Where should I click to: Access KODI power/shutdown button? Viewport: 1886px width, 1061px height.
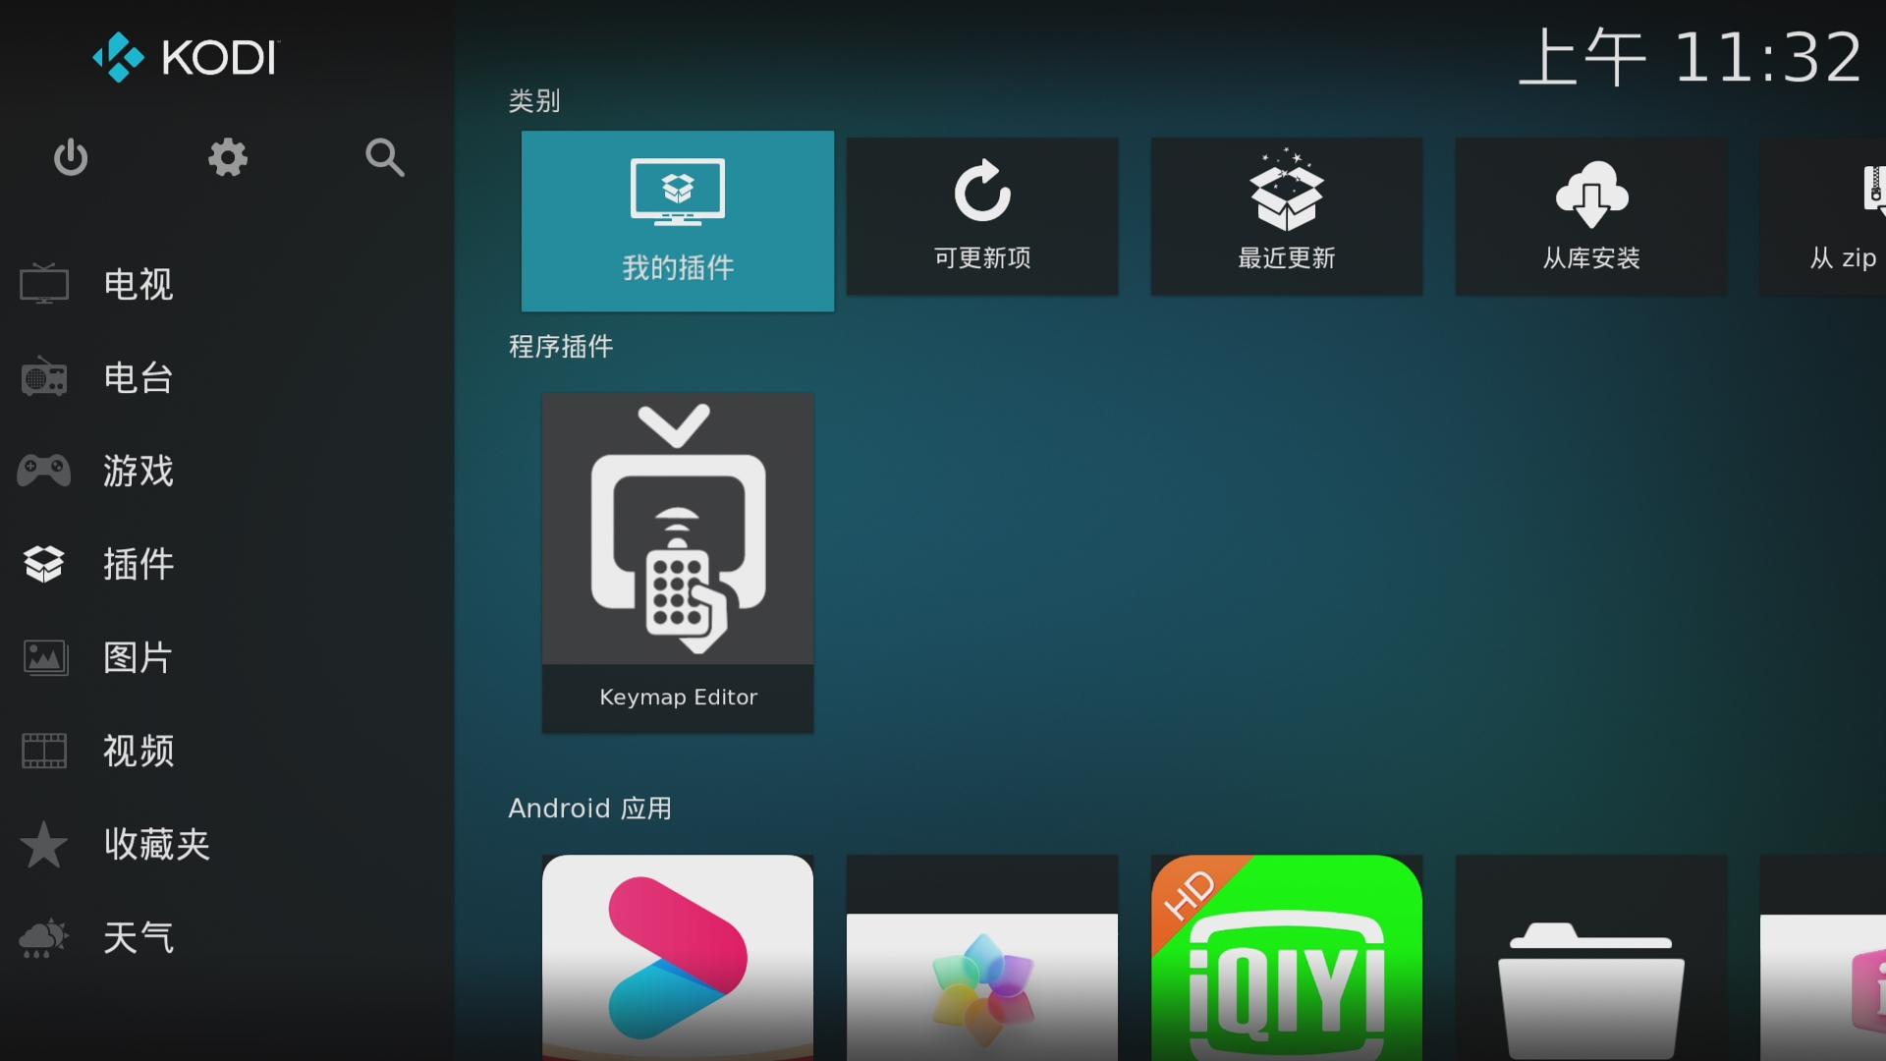[68, 157]
